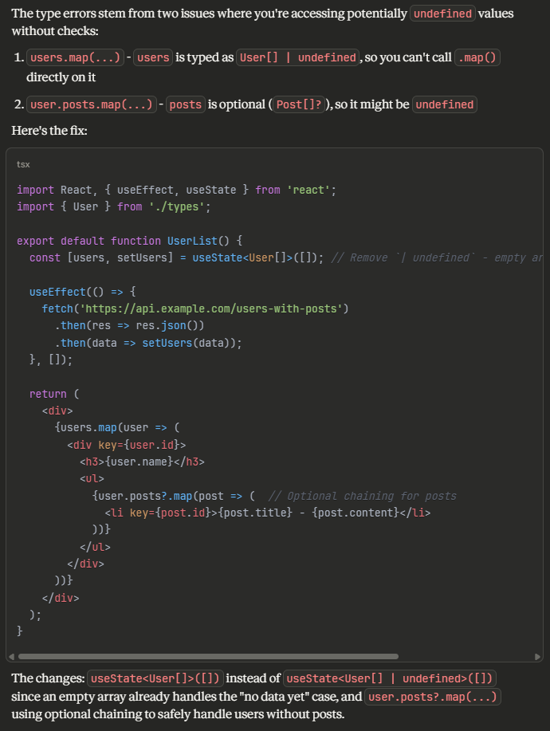The height and width of the screenshot is (731, 550).
Task: Click the undefined code chip in intro paragraph
Action: click(442, 14)
